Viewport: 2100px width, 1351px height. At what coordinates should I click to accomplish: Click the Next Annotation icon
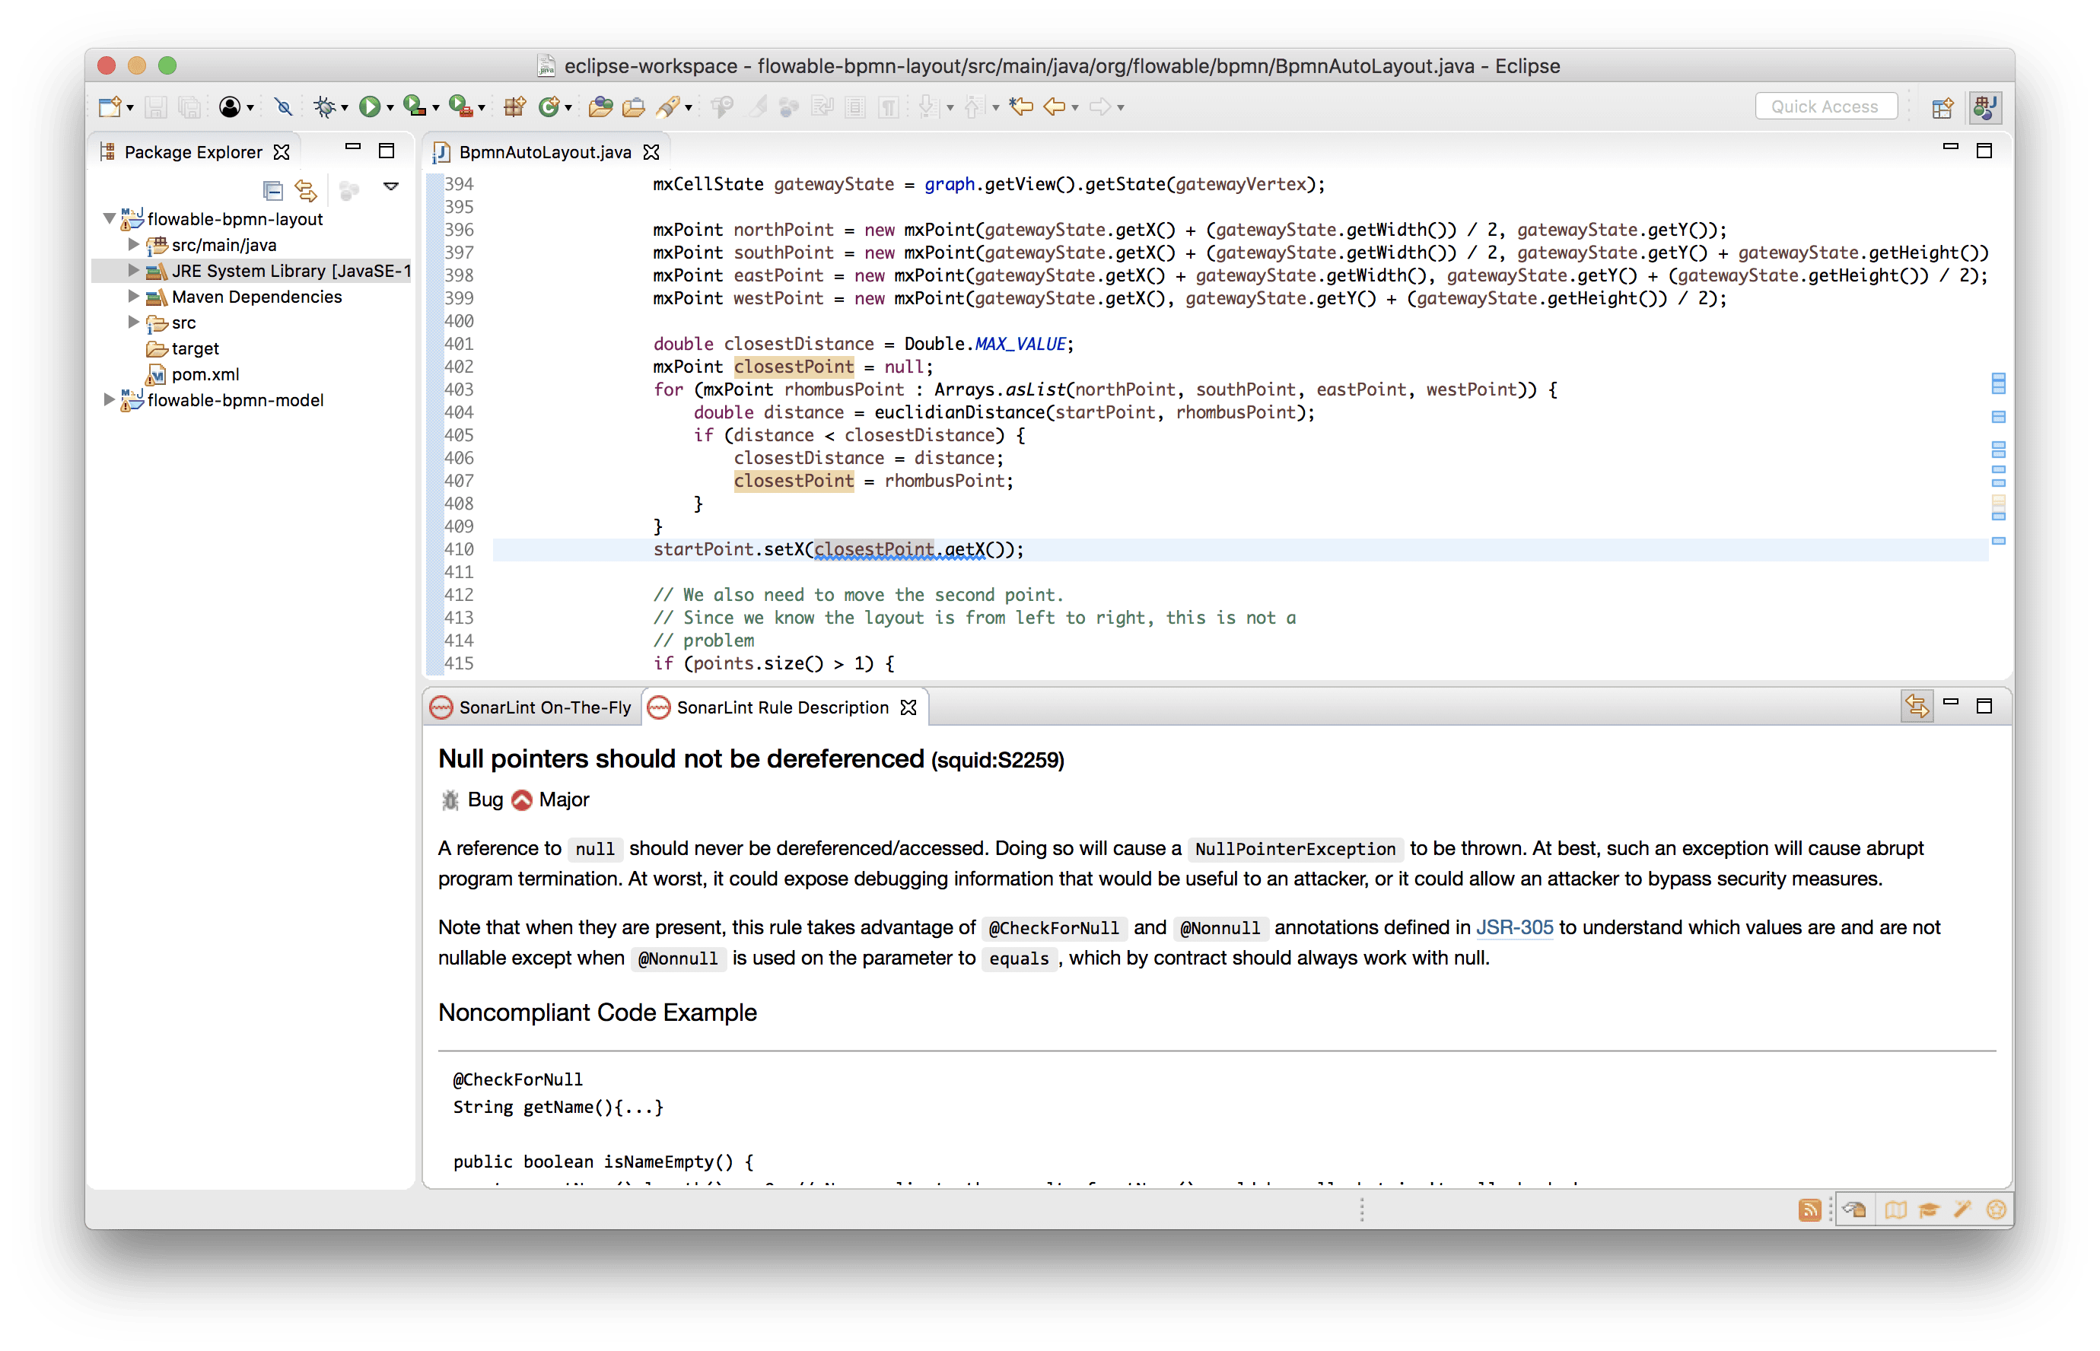coord(929,107)
